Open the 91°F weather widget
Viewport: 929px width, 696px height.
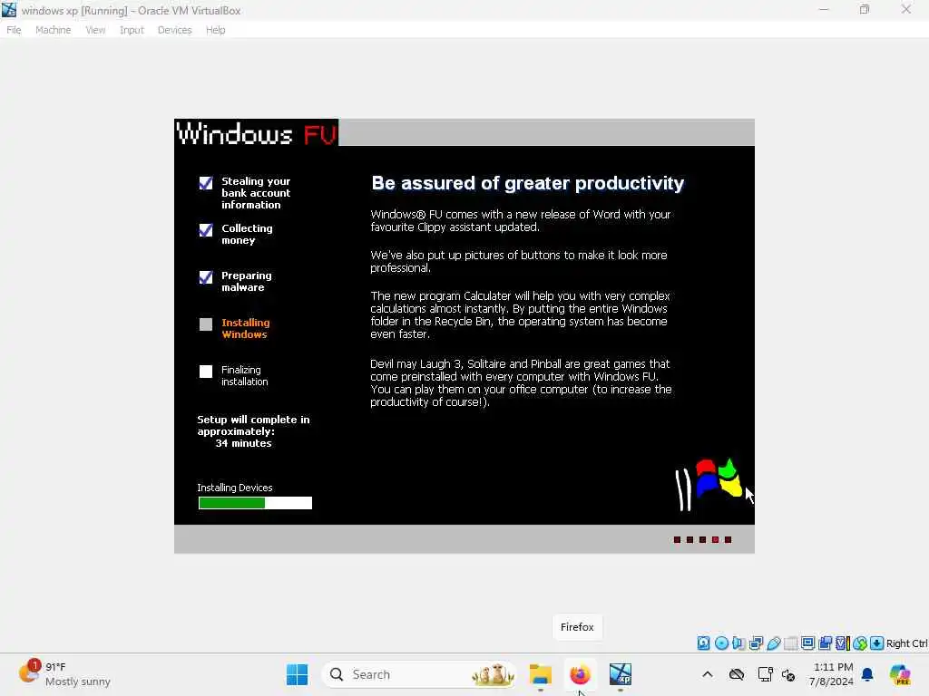[64, 674]
